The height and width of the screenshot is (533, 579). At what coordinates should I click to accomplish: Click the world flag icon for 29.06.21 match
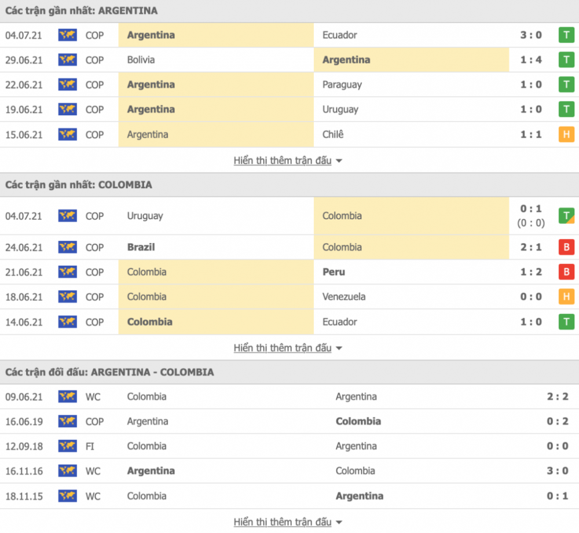click(x=68, y=60)
